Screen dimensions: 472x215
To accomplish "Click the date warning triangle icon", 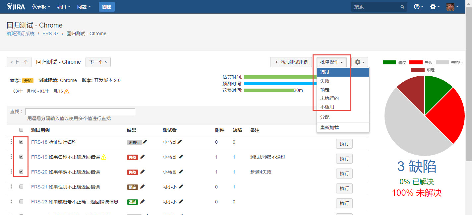I will [x=67, y=91].
